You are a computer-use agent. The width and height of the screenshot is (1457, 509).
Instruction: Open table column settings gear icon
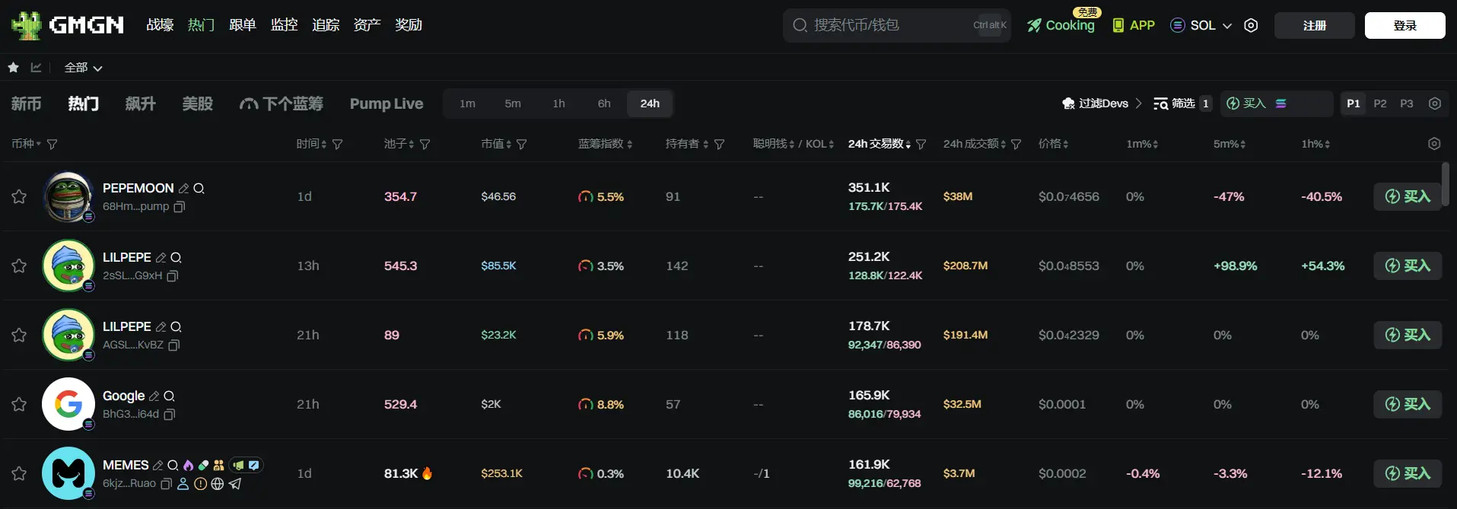(1434, 144)
